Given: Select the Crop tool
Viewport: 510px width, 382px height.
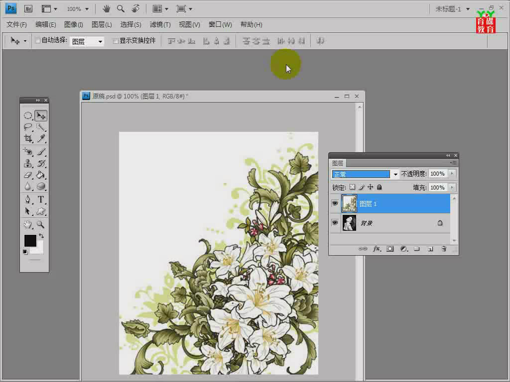Looking at the screenshot, I should tap(28, 138).
